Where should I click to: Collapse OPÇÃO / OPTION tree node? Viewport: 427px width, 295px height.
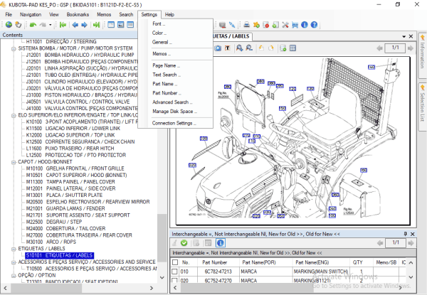tap(14, 276)
